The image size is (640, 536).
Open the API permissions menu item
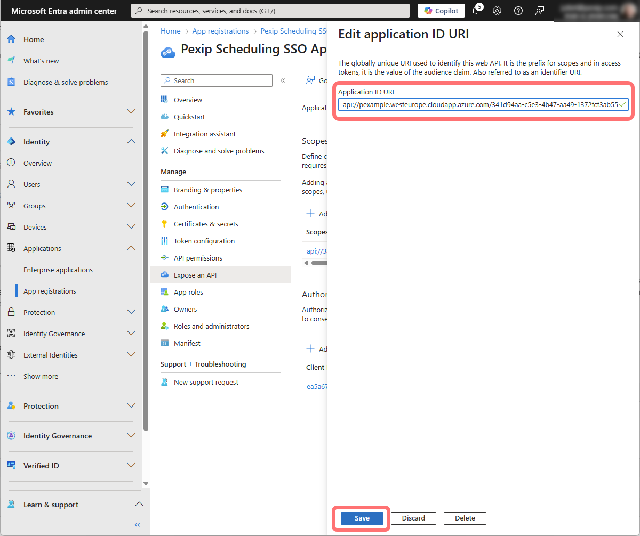coord(198,258)
